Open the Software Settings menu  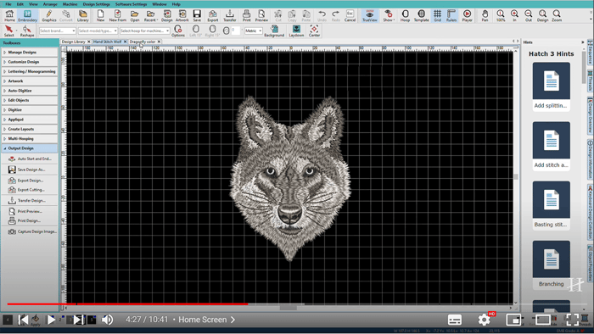pos(131,4)
